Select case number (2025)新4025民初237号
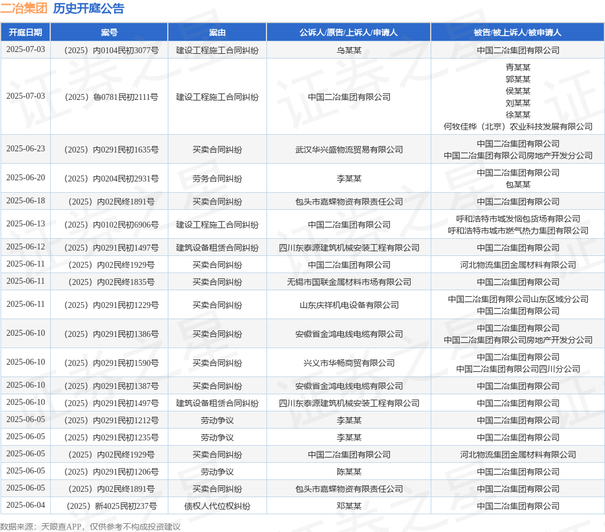Image resolution: width=605 pixels, height=532 pixels. pyautogui.click(x=110, y=506)
